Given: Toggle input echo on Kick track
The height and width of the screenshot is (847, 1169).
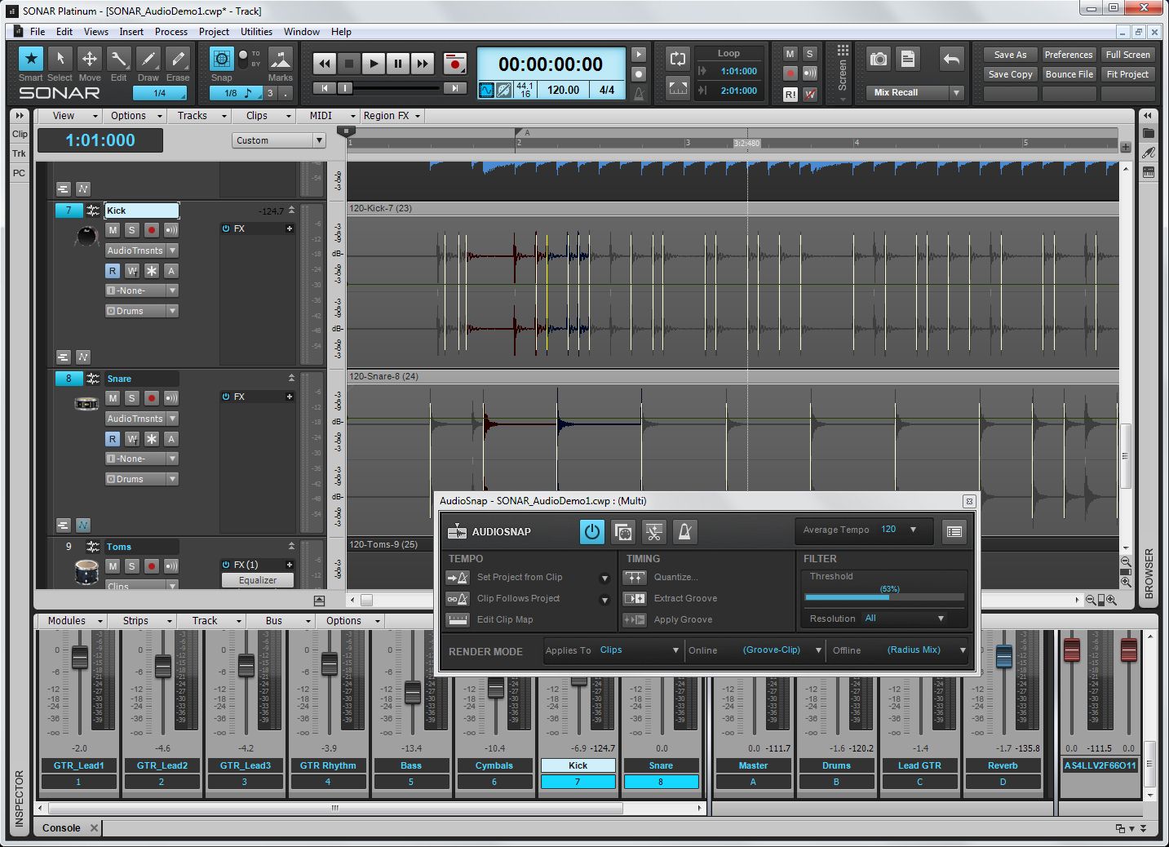Looking at the screenshot, I should (x=170, y=230).
